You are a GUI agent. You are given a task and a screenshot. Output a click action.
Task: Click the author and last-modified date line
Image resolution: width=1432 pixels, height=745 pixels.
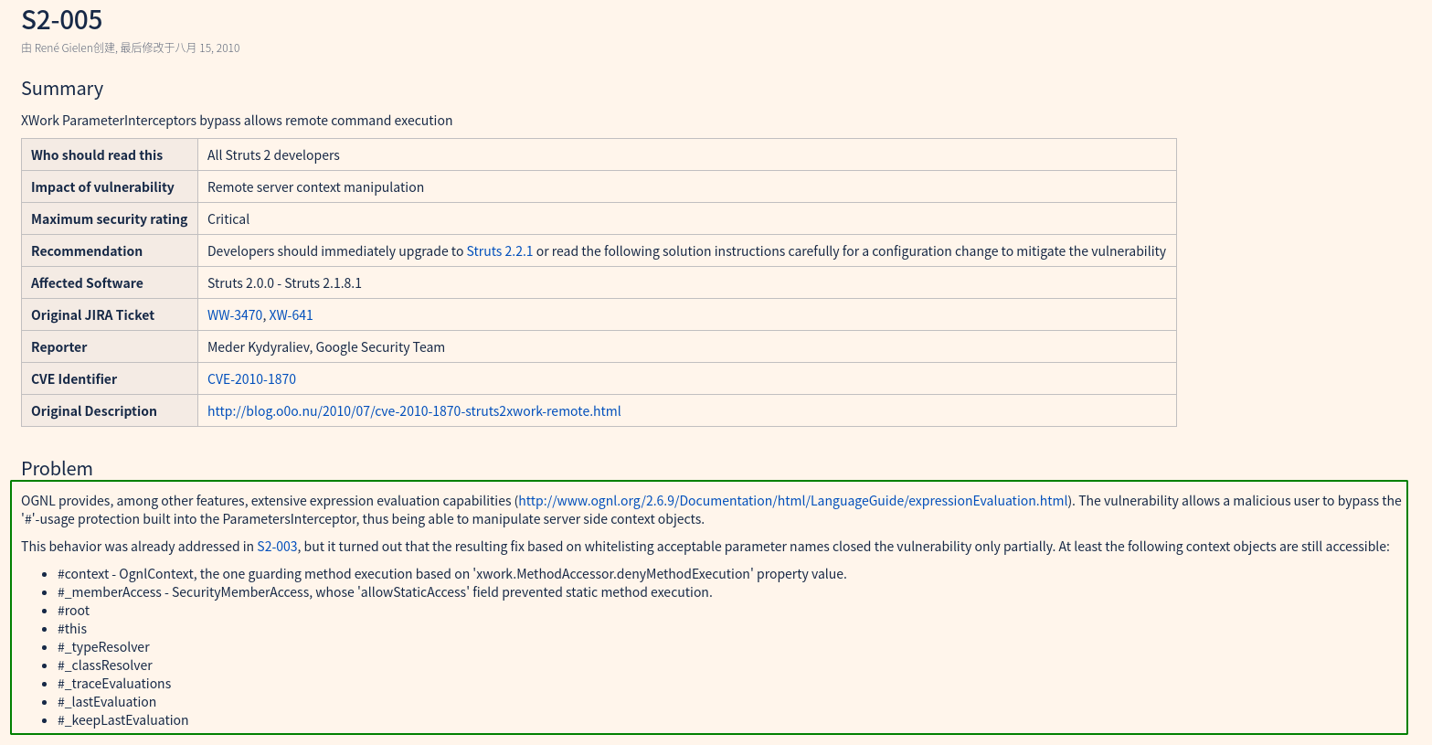tap(131, 48)
